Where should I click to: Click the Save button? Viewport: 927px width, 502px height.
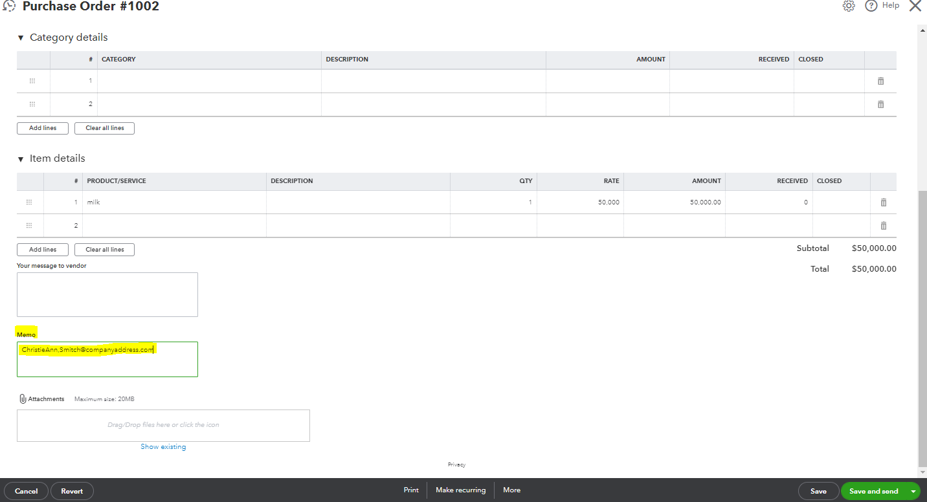(818, 491)
